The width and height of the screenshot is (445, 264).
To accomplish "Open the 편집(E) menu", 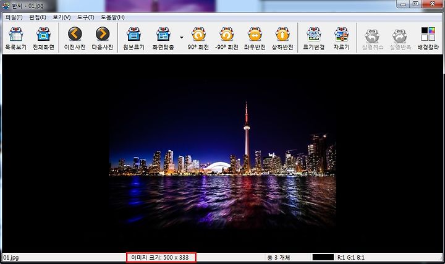I will [x=38, y=17].
